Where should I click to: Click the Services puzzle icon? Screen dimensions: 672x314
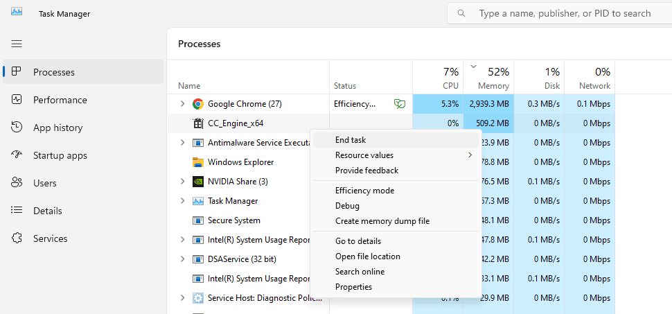[x=17, y=238]
